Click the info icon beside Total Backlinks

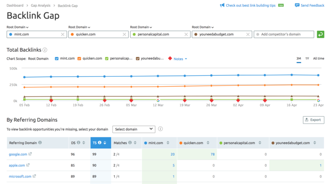45,50
